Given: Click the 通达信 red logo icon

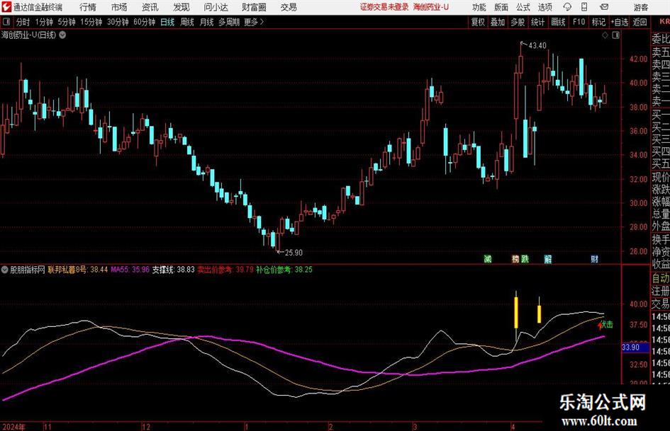Looking at the screenshot, I should point(6,7).
